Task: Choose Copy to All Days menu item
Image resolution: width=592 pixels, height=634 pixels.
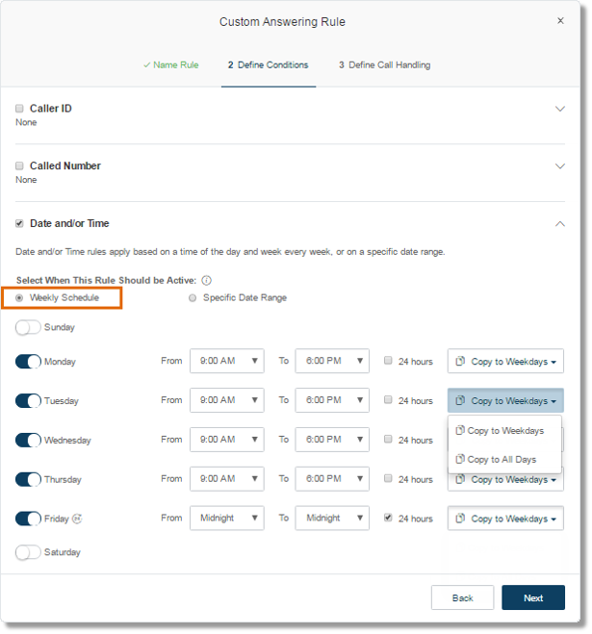Action: coord(504,459)
